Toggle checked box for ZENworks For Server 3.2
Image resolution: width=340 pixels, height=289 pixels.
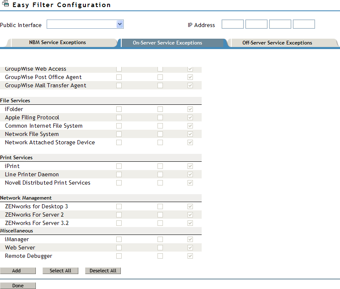pos(190,223)
